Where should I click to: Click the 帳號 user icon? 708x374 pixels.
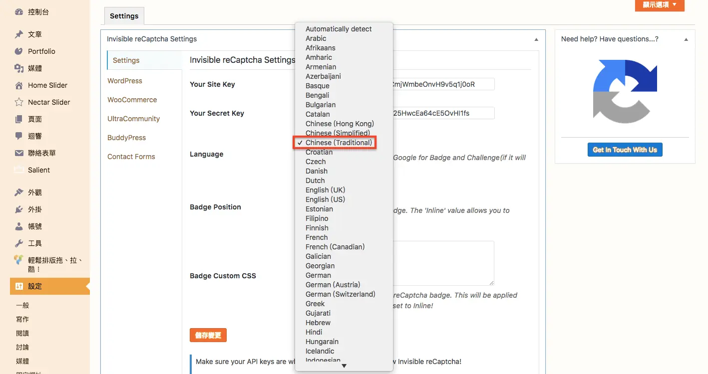point(19,226)
